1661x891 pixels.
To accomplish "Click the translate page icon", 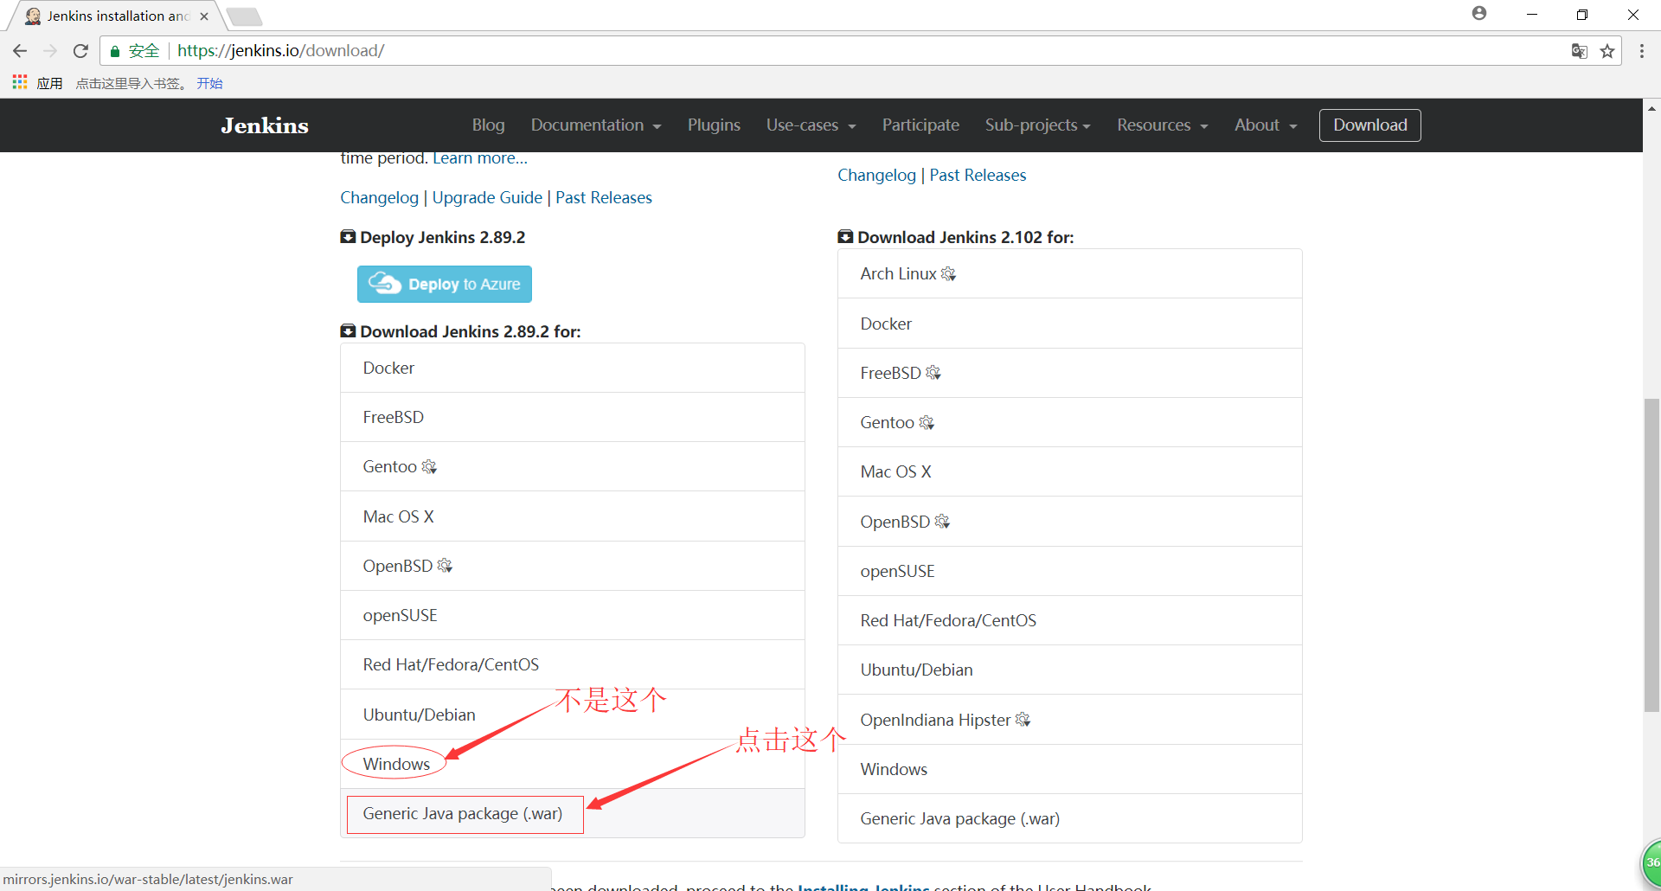I will (x=1580, y=51).
